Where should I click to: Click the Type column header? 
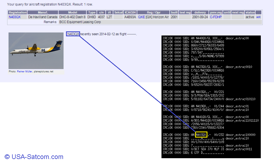(x=92, y=12)
